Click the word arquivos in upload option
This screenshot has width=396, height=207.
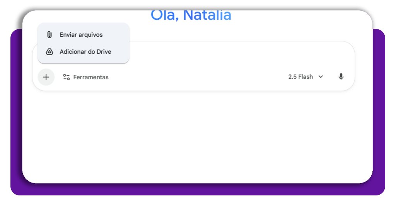pos(91,35)
